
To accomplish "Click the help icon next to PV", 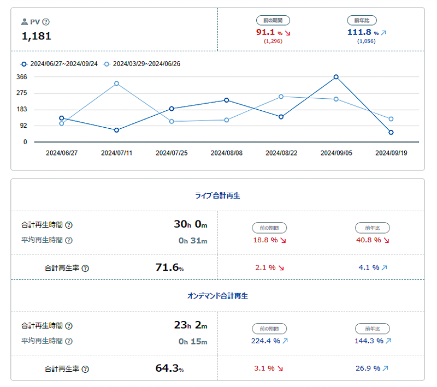I will click(x=46, y=22).
